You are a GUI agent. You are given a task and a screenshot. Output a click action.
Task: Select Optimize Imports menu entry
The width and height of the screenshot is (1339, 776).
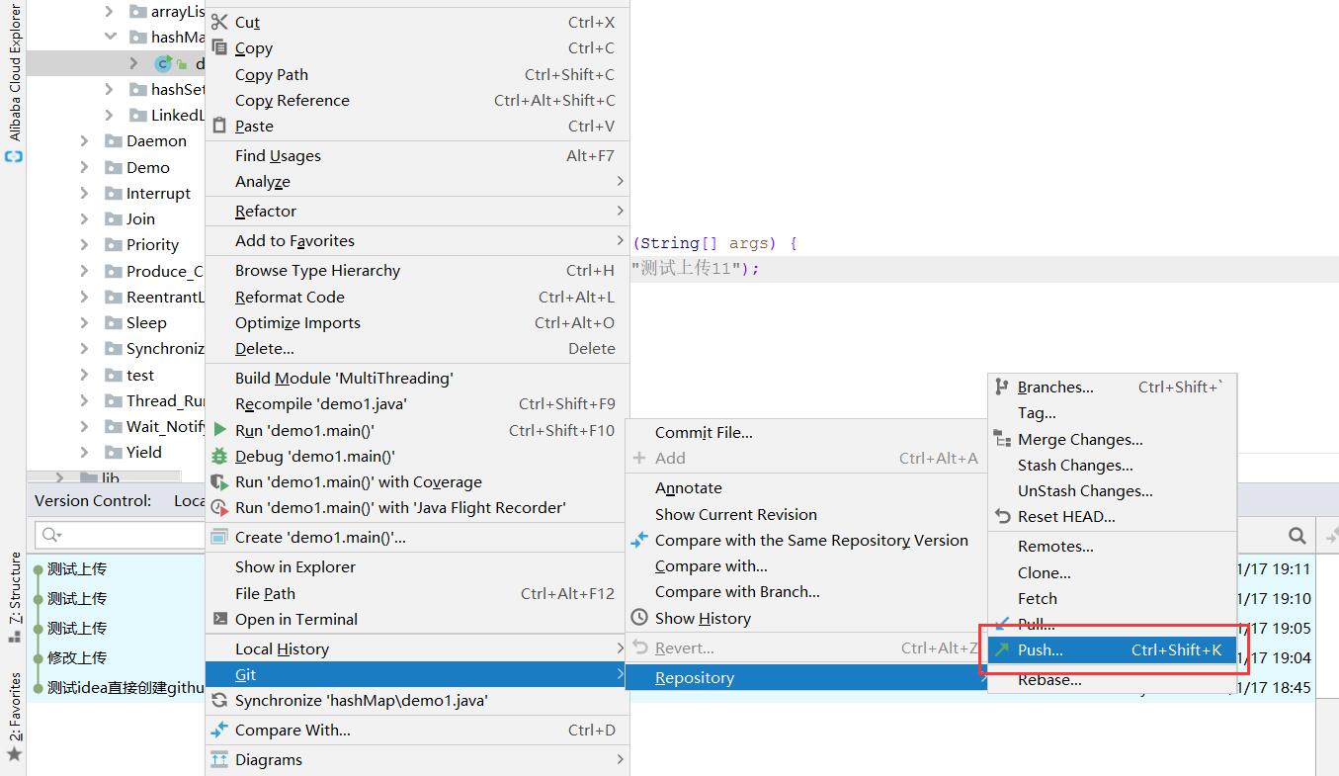[416, 322]
